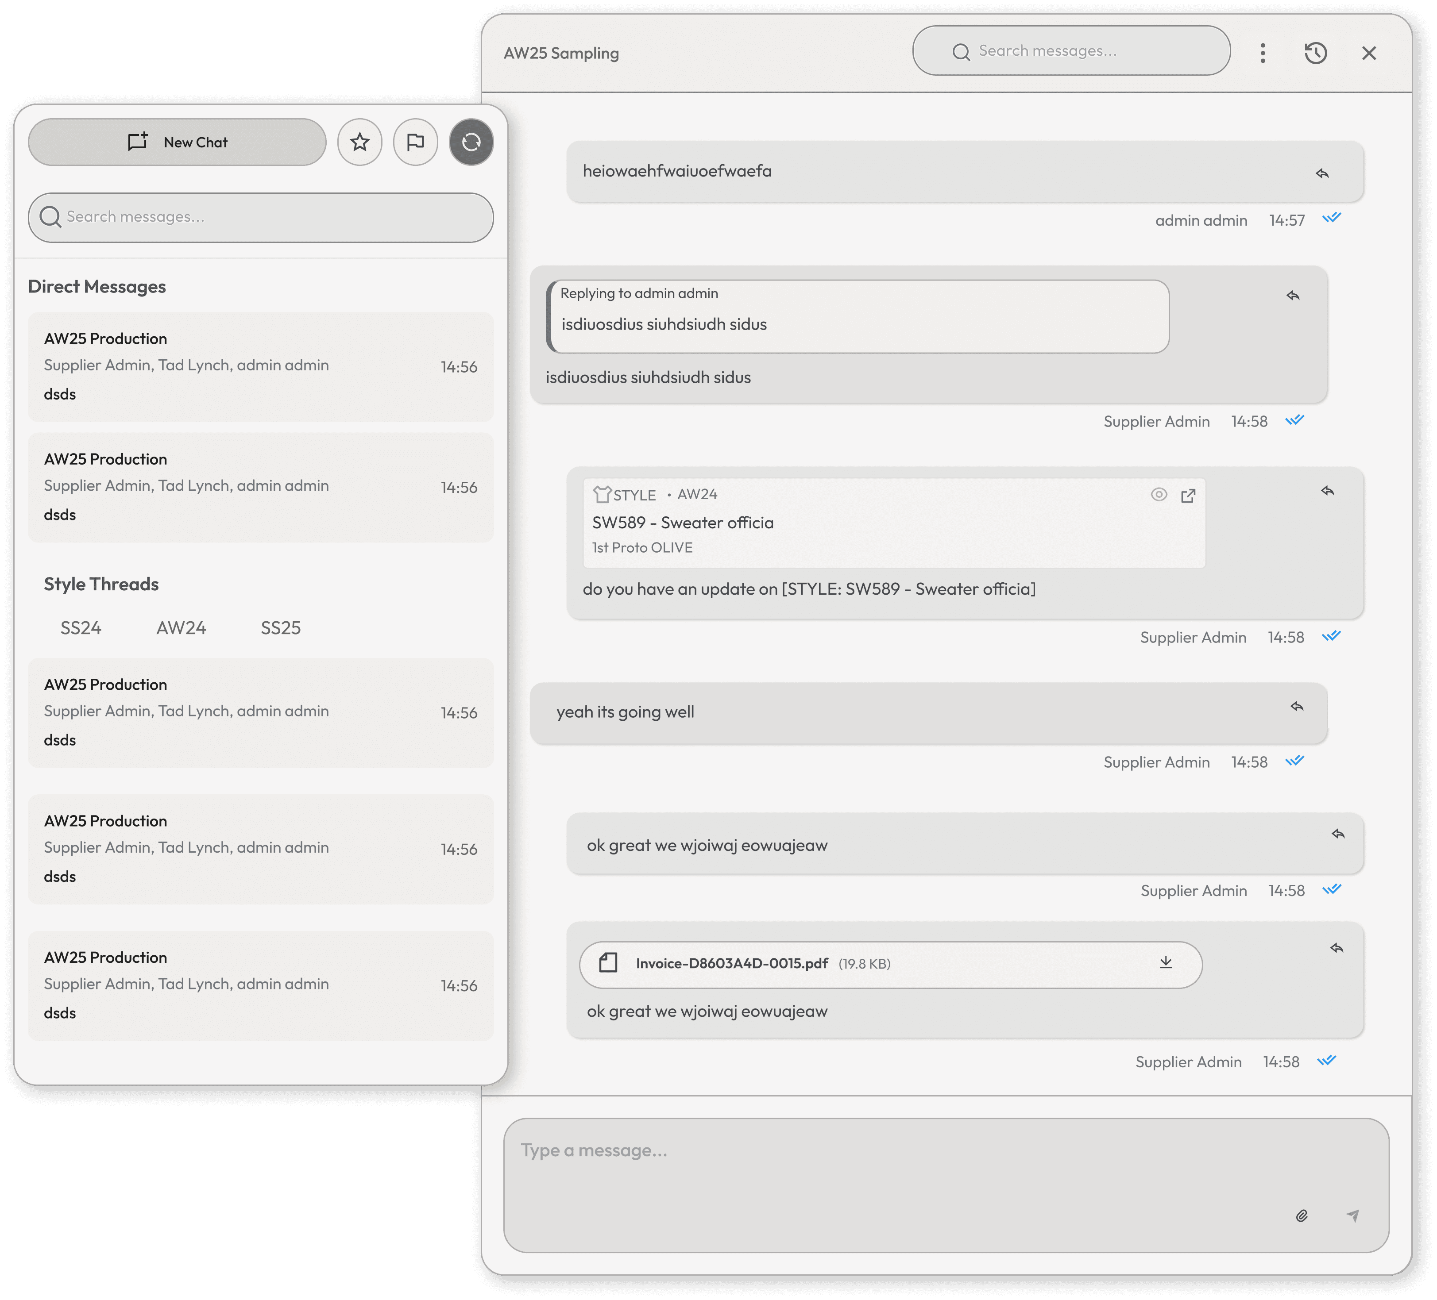1437x1300 pixels.
Task: Click the send message arrow icon
Action: [1353, 1215]
